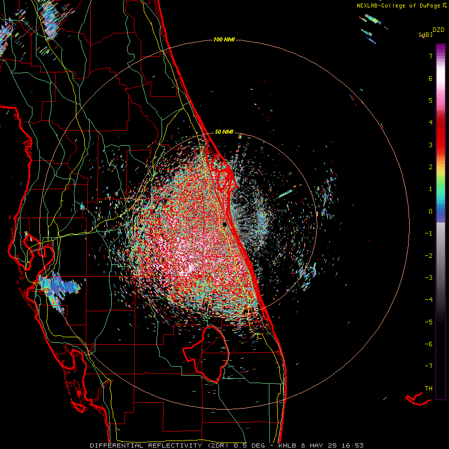
Task: Click the purple top of the color bar
Action: 441,49
